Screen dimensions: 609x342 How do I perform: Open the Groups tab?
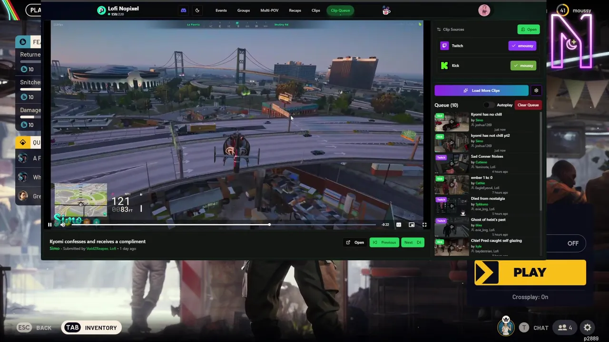[x=243, y=10]
